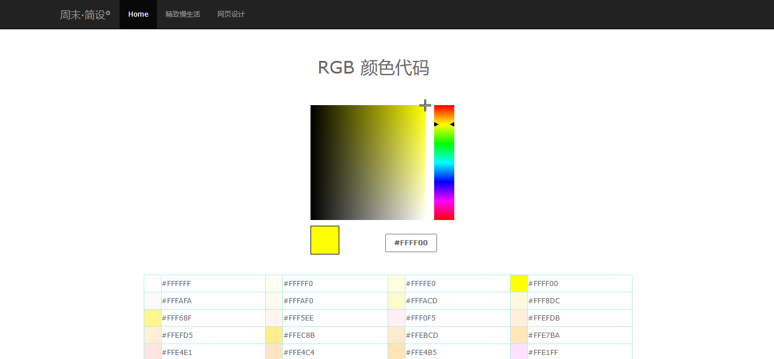Open the 周末·简设 site logo link
Viewport: 774px width, 359px height.
coord(85,14)
